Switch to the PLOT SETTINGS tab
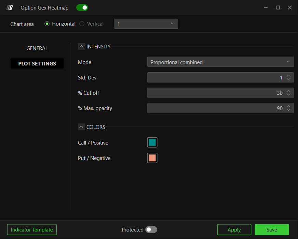 pyautogui.click(x=37, y=63)
